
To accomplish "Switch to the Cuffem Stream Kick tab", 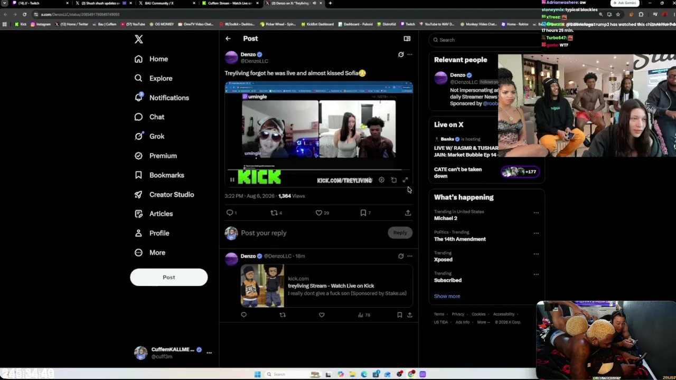I will pyautogui.click(x=230, y=3).
